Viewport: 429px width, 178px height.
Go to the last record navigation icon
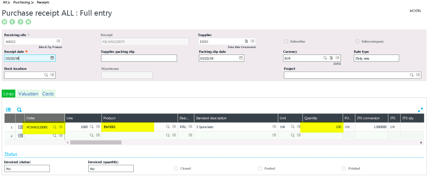(x=28, y=22)
